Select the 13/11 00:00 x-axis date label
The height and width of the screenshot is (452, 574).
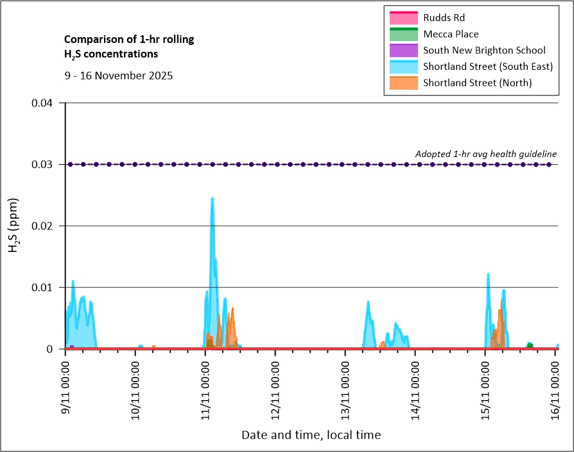(345, 389)
